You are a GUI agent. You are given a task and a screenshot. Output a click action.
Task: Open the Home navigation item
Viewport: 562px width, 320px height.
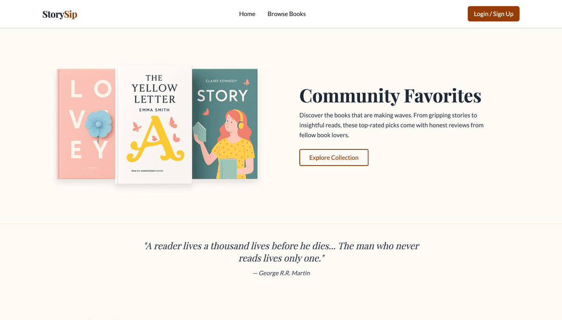tap(247, 14)
